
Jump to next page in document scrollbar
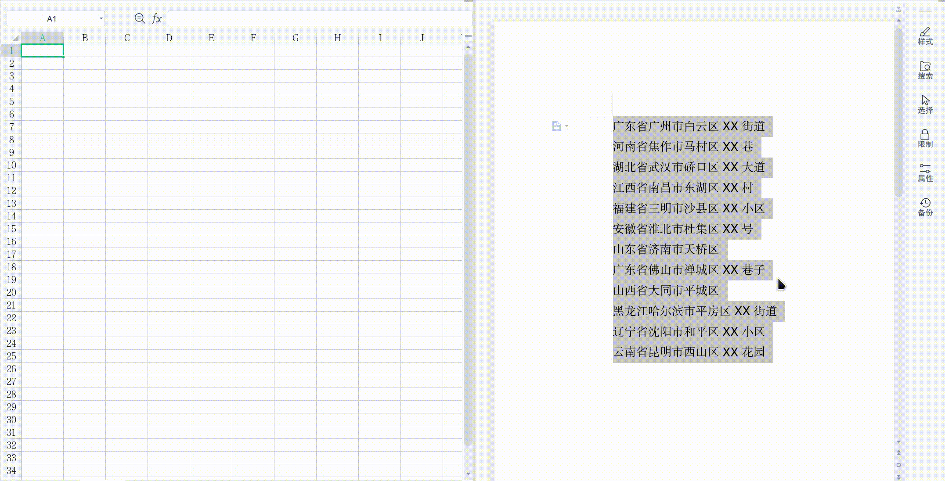point(898,477)
